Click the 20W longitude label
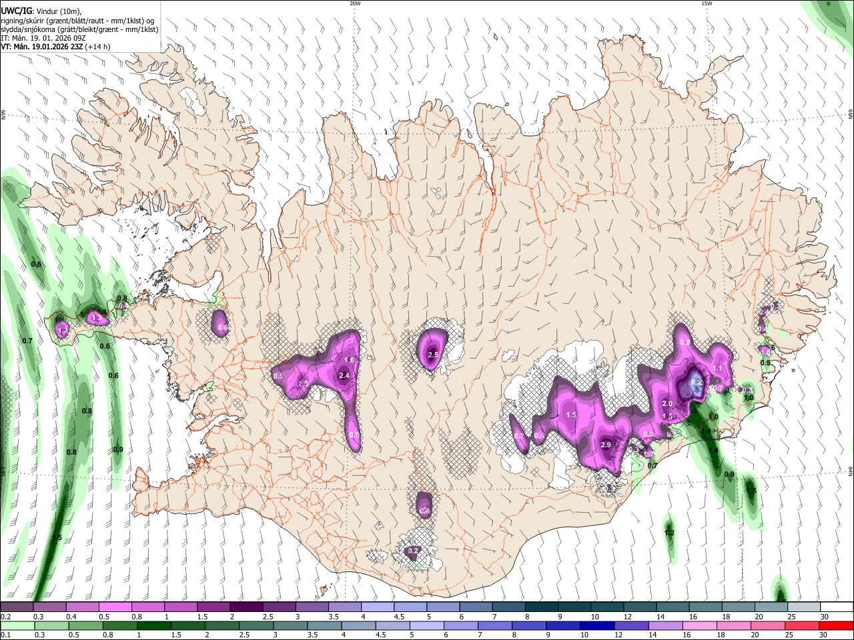Image resolution: width=854 pixels, height=640 pixels. coord(355,3)
